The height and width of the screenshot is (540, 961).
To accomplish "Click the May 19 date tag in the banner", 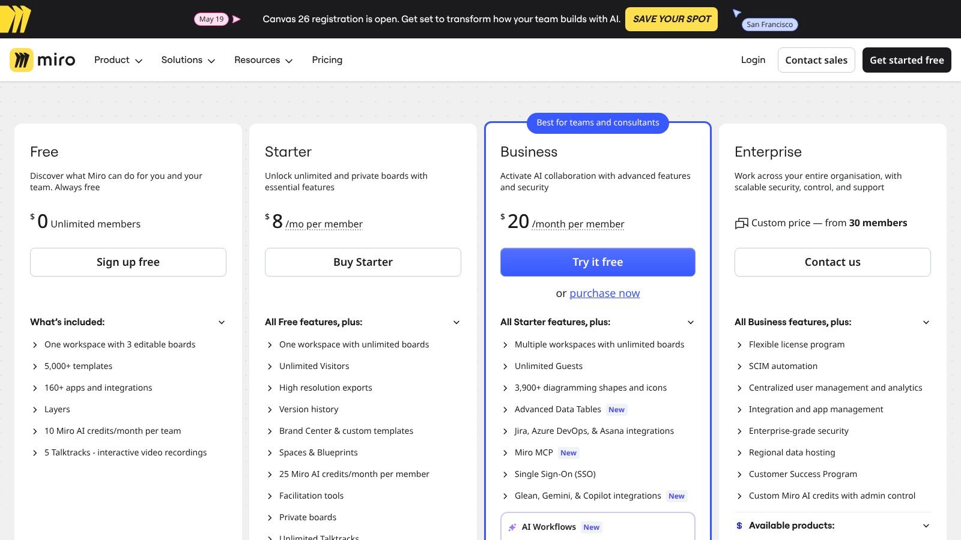I will tap(211, 19).
